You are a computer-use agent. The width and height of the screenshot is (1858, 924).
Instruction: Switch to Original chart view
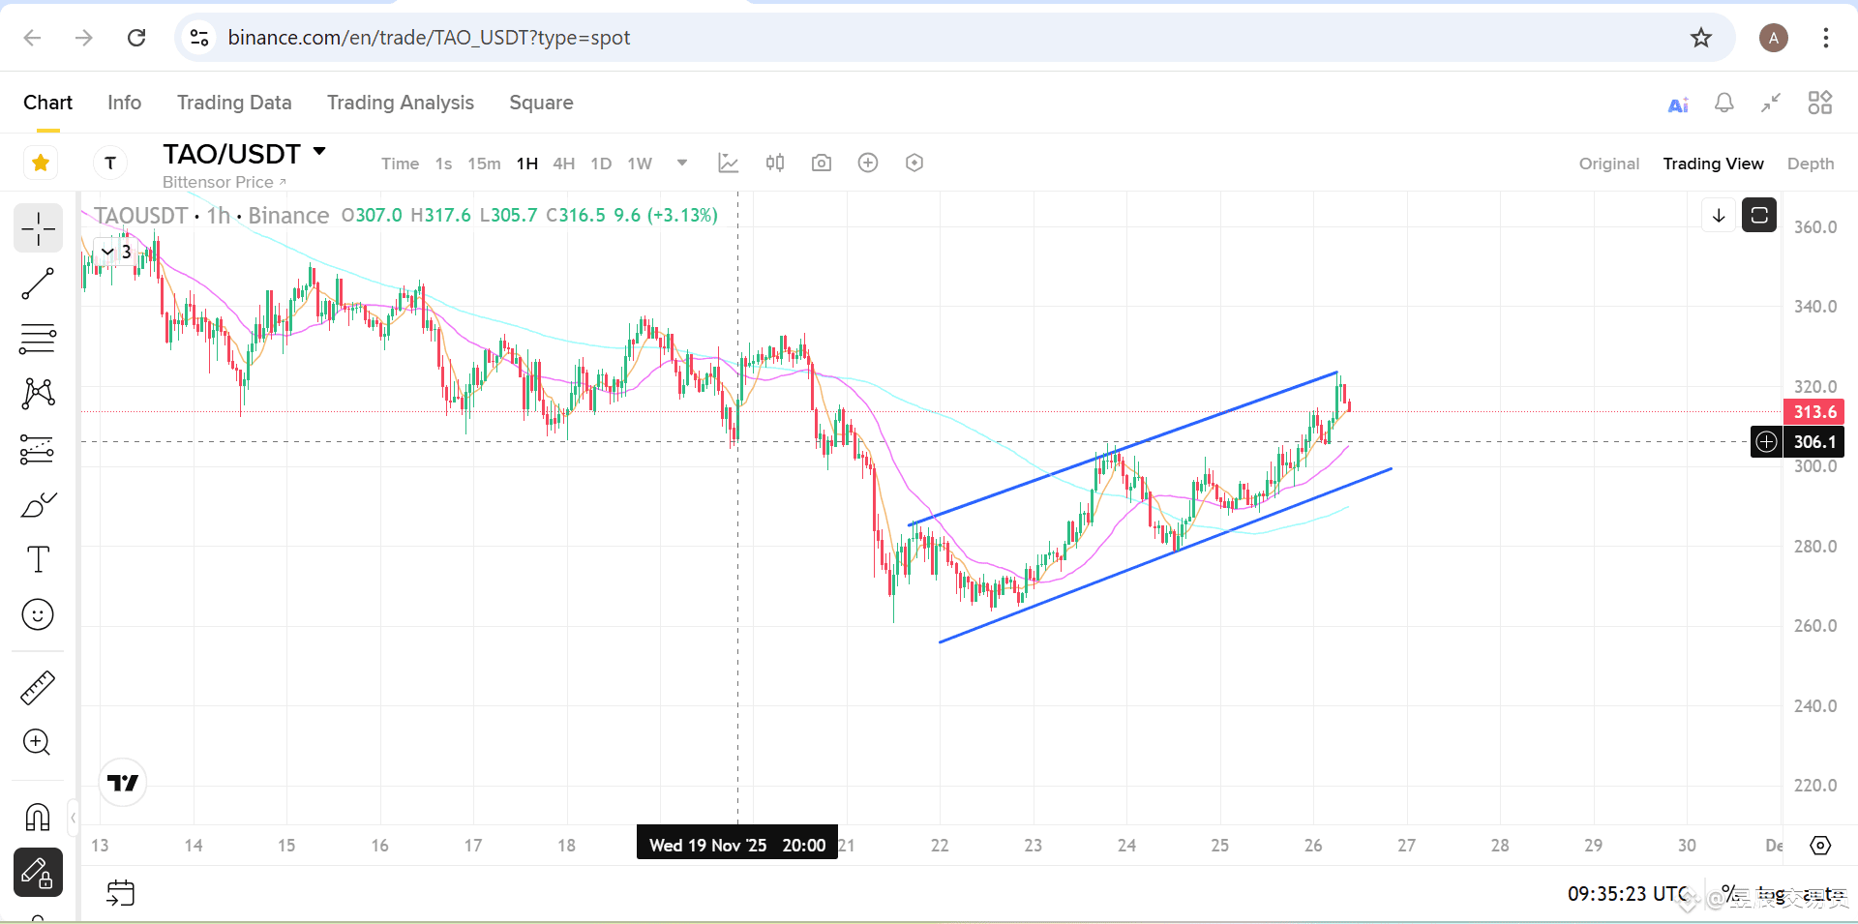click(x=1609, y=164)
